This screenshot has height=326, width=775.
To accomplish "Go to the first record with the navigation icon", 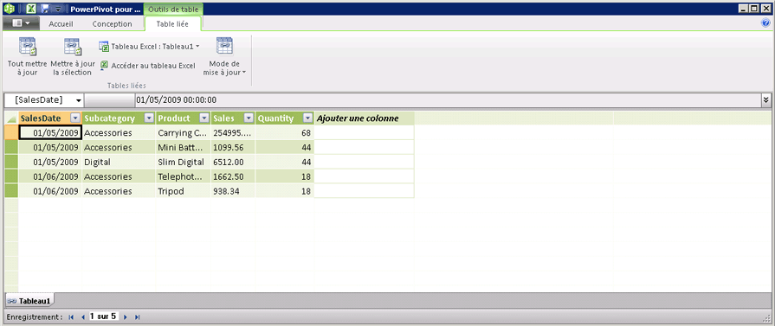I will pos(71,317).
